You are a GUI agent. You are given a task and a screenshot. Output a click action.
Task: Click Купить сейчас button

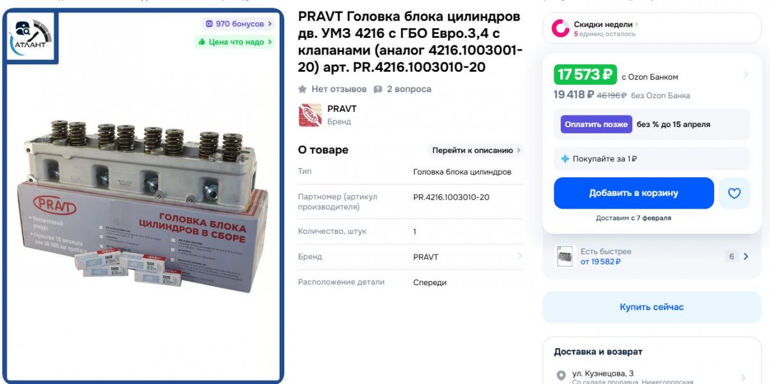[x=652, y=307]
